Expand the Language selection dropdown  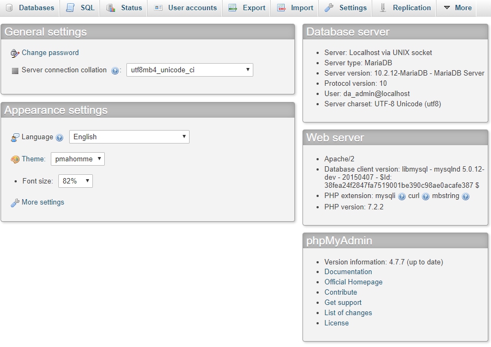pos(129,137)
